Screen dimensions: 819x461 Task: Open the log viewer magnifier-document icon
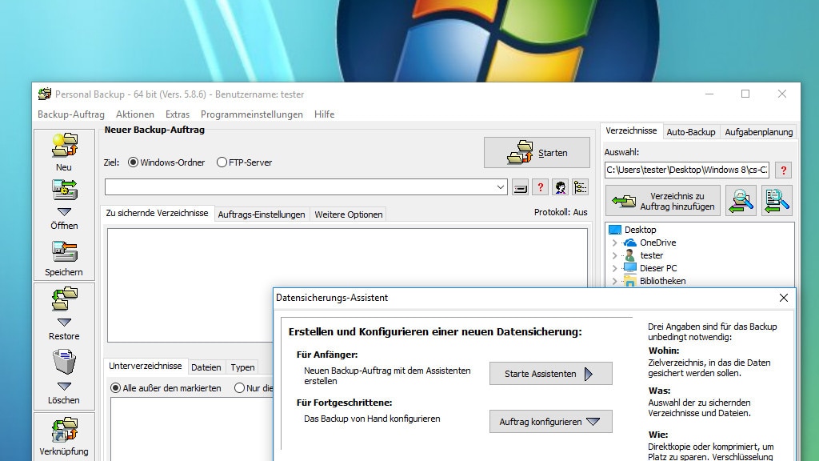click(x=775, y=200)
